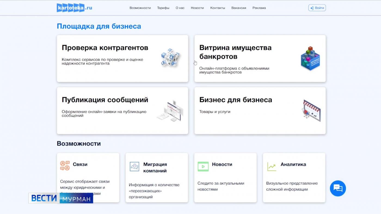Click 'Онлайн-платформа с объявлениями имущества банкротов' description
Screen dimensions: 381x214
coord(234,70)
